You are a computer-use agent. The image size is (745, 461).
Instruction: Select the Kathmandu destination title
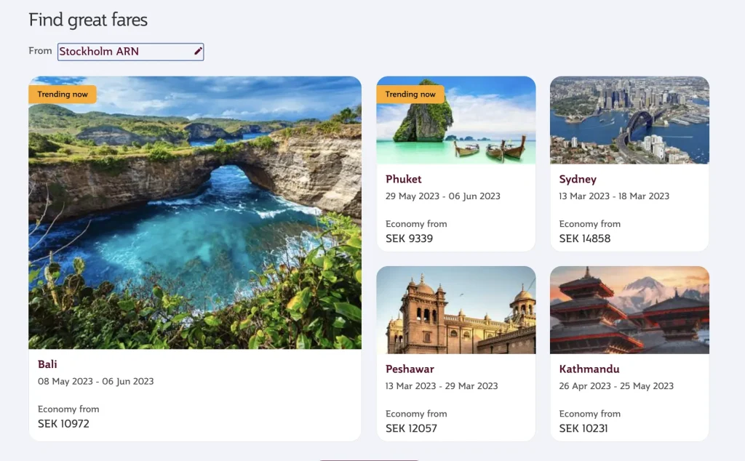[x=589, y=369]
